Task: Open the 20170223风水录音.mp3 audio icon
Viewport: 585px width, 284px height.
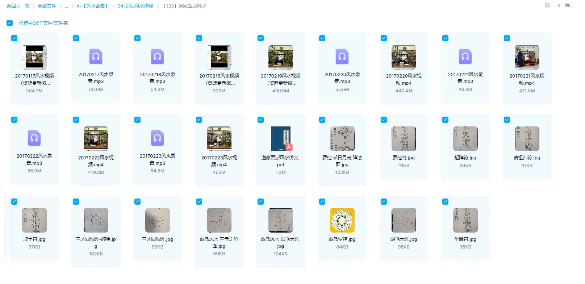Action: (158, 138)
